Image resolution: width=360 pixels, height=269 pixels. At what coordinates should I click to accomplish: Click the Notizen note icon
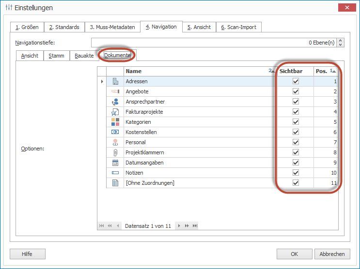[115, 173]
